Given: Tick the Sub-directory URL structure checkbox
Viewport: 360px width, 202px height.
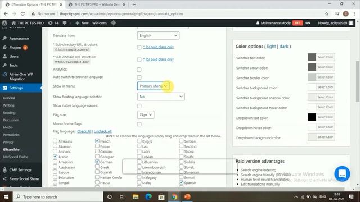Looking at the screenshot, I should 139,47.
